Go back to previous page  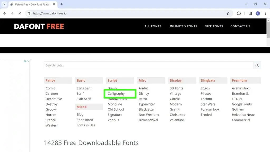[x=5, y=13]
